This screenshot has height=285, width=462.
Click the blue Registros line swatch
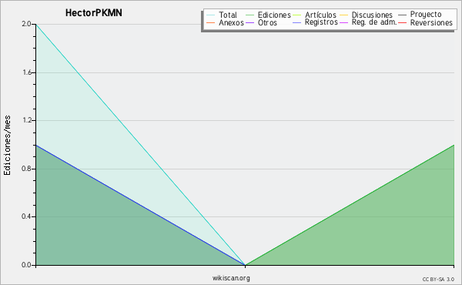click(x=296, y=22)
